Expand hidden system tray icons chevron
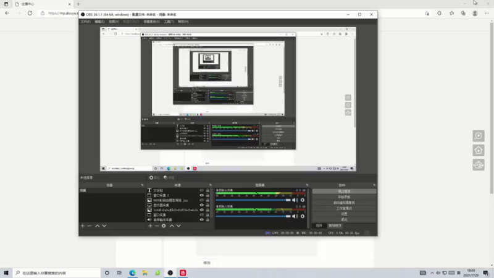The image size is (494, 278). [432, 273]
